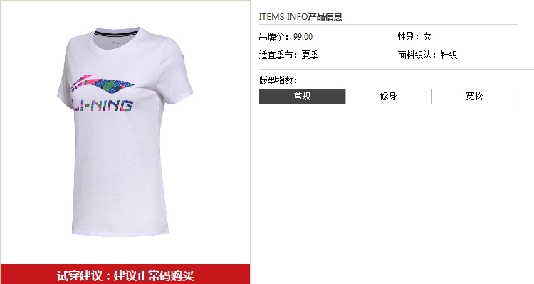Click the 建议正常码购买 text
Screen dimensions: 534x284
tap(154, 275)
